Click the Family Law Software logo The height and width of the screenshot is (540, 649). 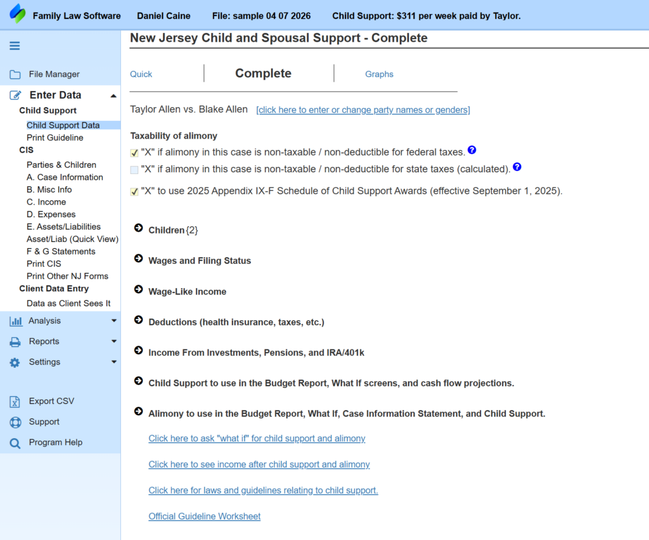[18, 14]
